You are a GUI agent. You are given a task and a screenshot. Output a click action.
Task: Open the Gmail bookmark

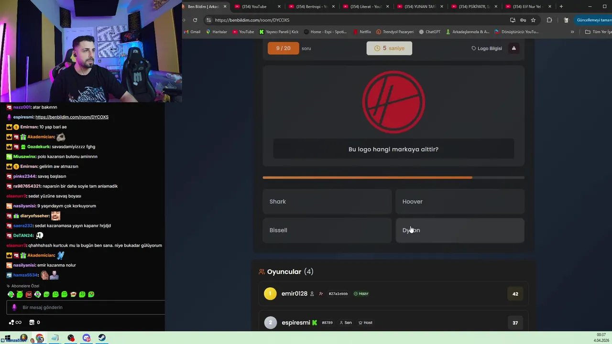(x=192, y=32)
